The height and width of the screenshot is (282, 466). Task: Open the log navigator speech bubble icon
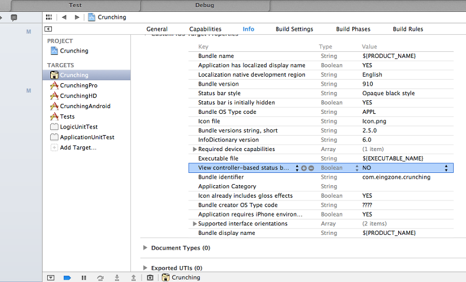tap(14, 18)
